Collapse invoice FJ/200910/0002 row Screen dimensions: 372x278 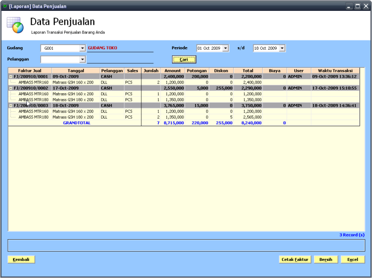[11, 88]
